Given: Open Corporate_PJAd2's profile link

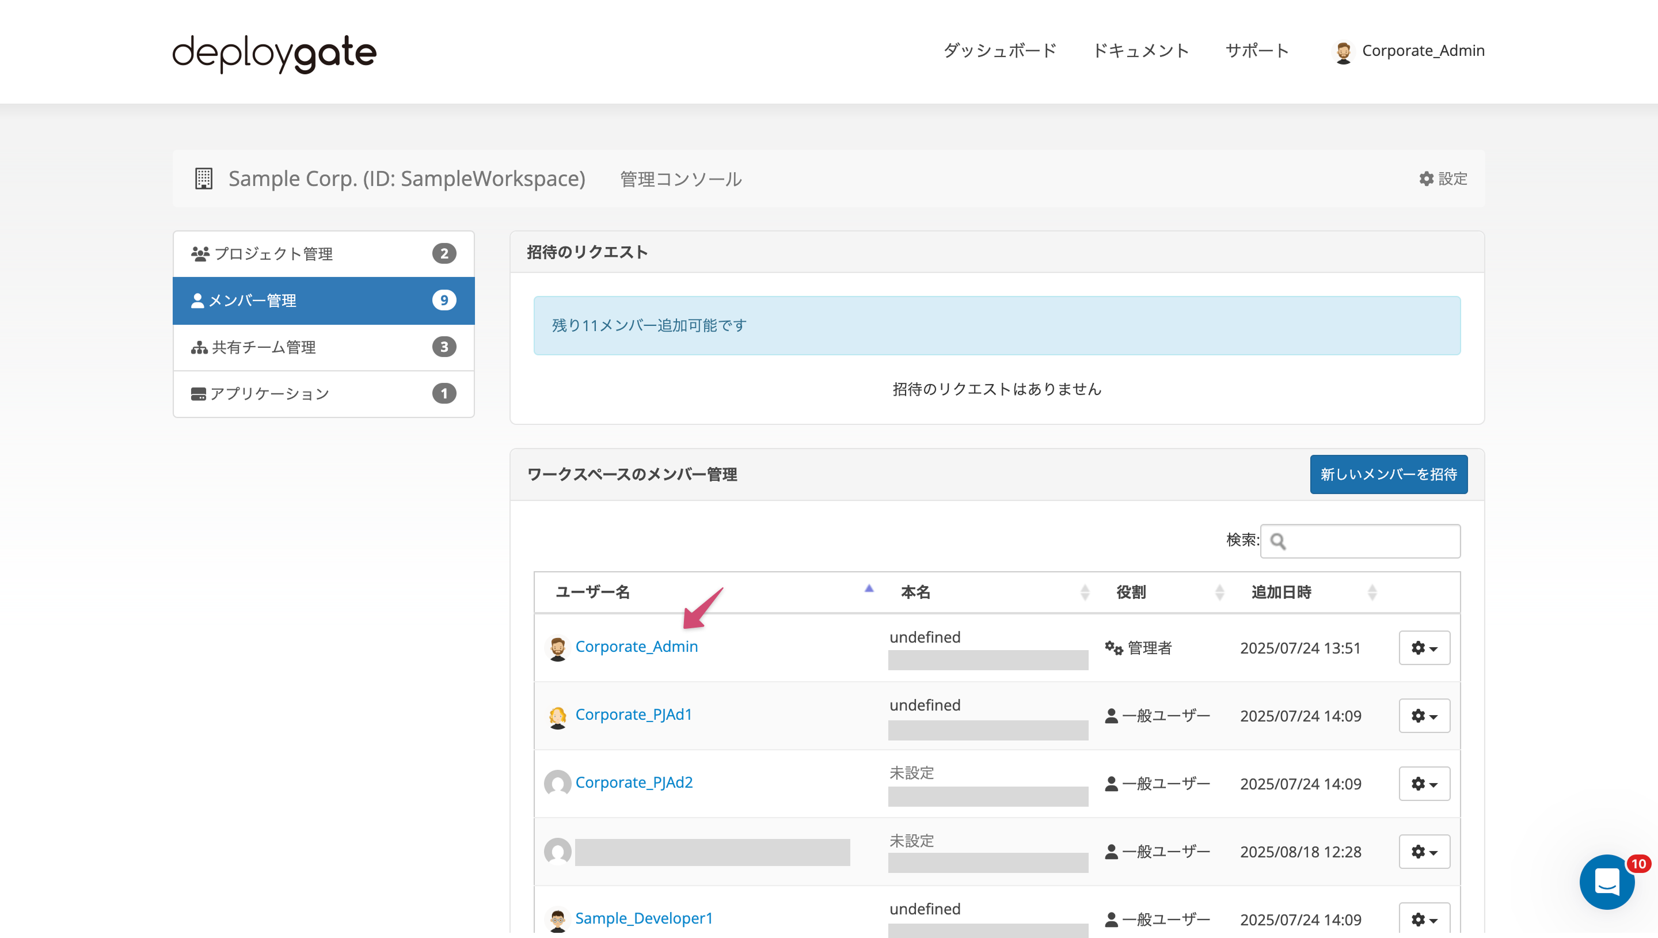Looking at the screenshot, I should point(634,782).
